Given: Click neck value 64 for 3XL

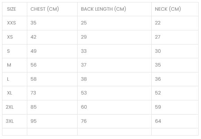Looking at the screenshot, I should tap(158, 121).
